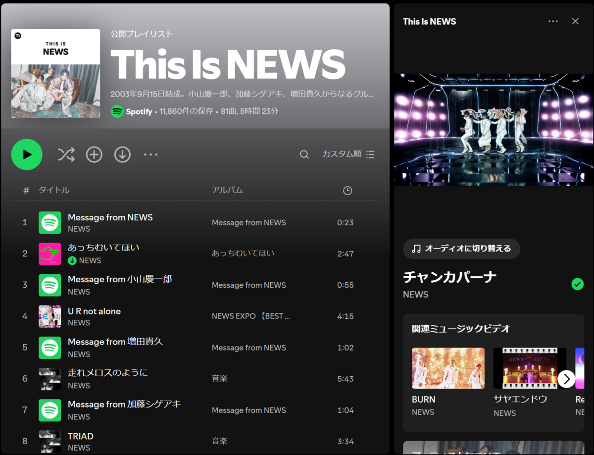Image resolution: width=594 pixels, height=455 pixels.
Task: Open the playlist more options menu
Action: (150, 154)
